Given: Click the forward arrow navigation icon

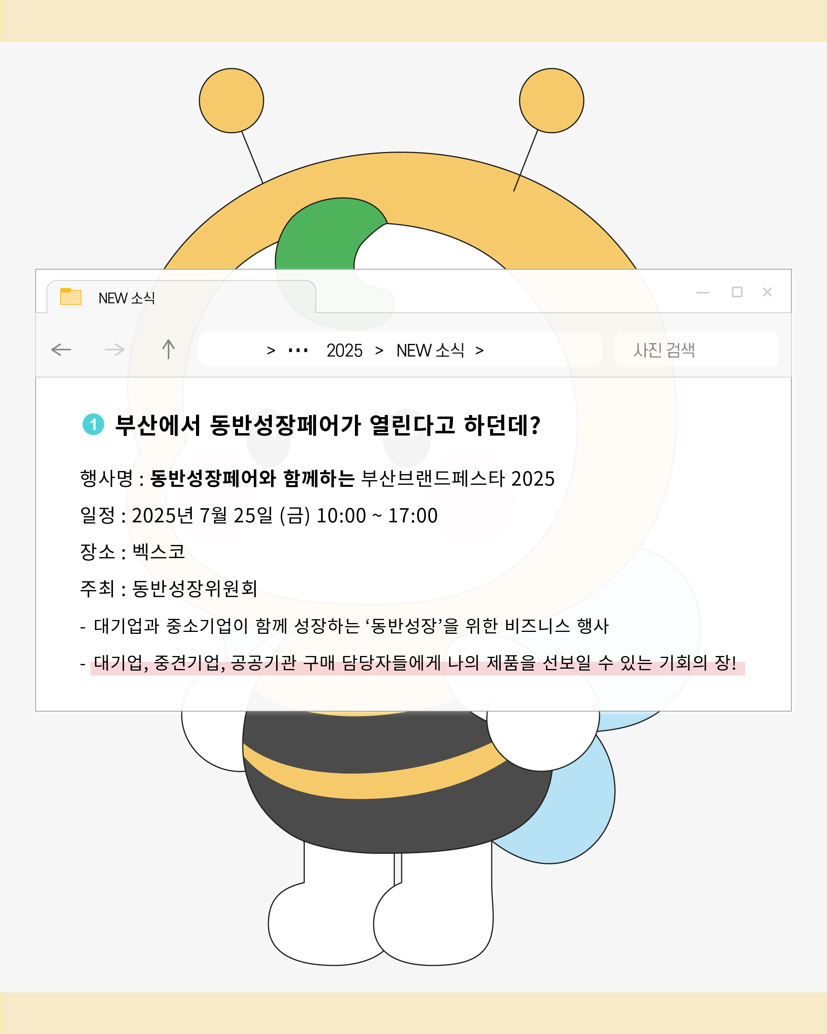Looking at the screenshot, I should (x=114, y=350).
